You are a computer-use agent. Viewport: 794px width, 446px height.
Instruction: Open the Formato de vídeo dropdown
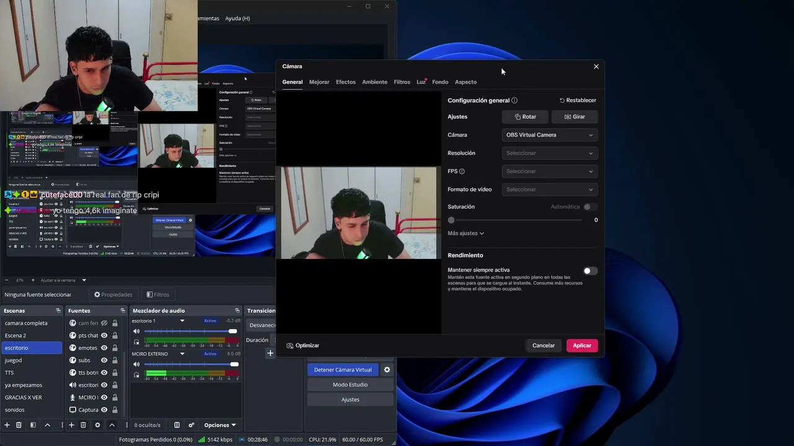click(x=550, y=190)
